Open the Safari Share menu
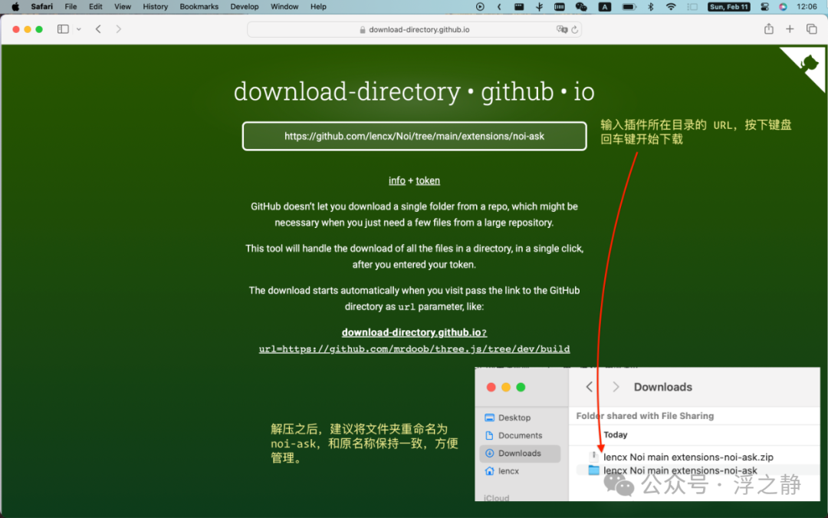 769,29
